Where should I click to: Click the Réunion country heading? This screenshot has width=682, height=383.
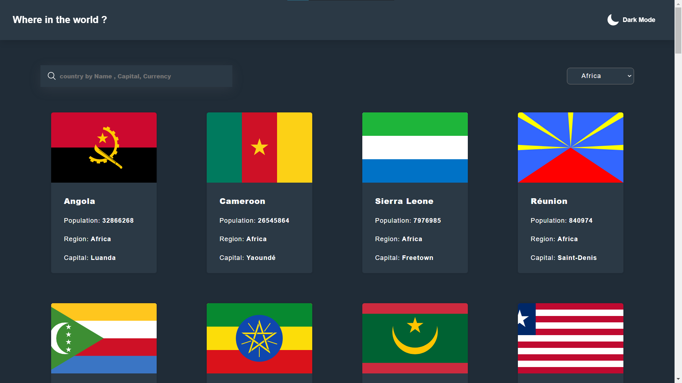[549, 201]
